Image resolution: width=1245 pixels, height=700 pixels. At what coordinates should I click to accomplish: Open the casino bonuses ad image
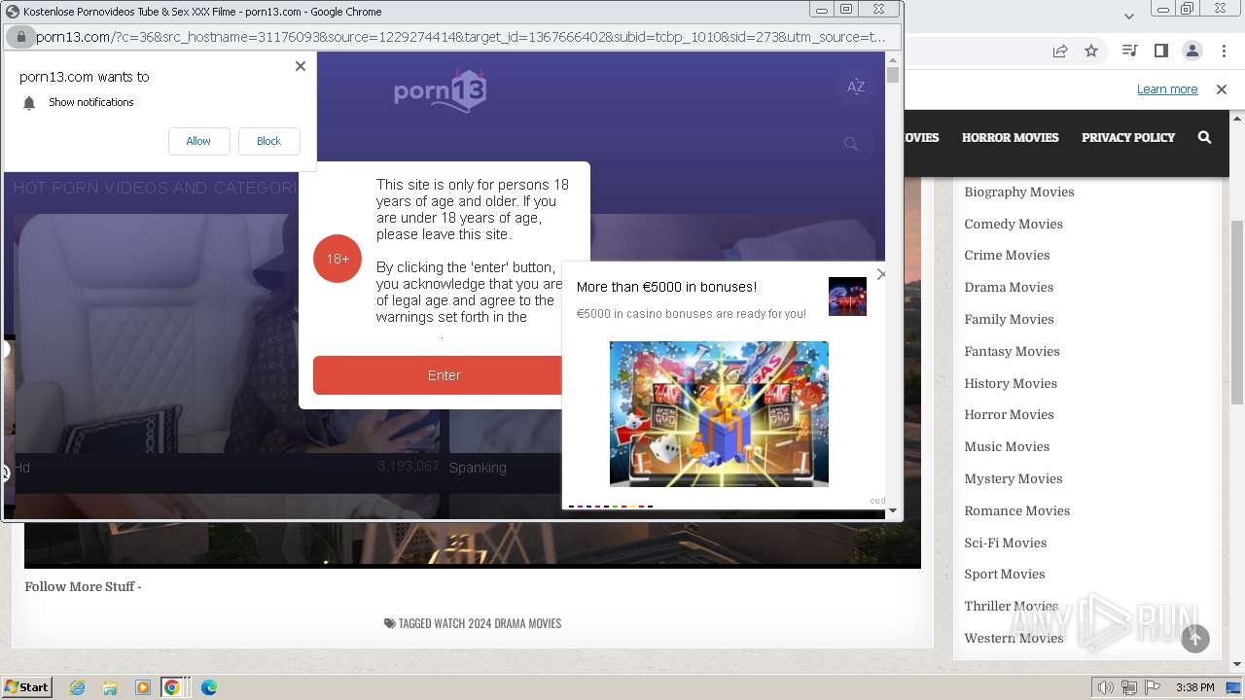pos(719,414)
